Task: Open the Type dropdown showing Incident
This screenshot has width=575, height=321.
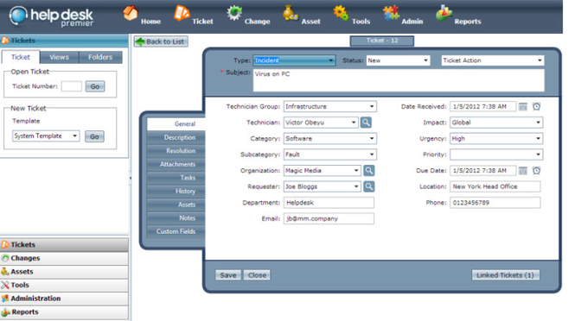Action: [x=294, y=60]
